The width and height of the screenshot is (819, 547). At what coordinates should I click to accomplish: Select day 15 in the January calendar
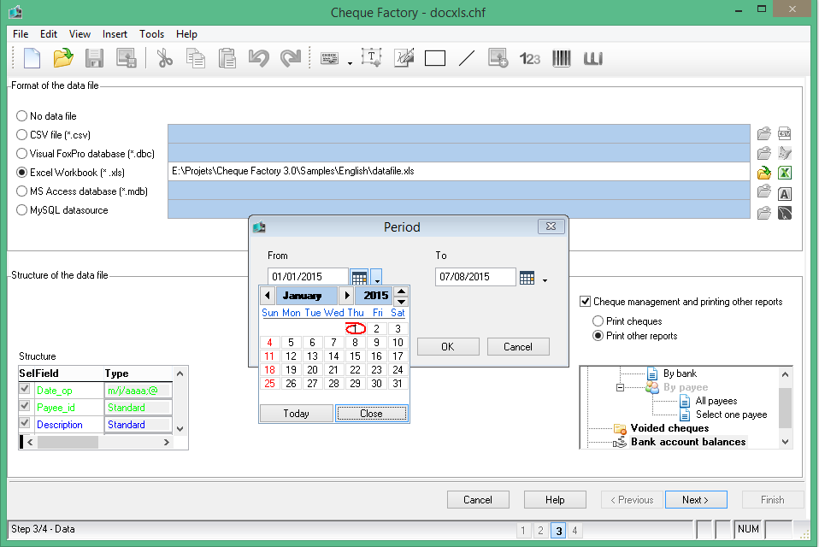pyautogui.click(x=355, y=356)
